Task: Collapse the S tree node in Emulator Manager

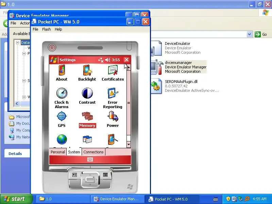Action: point(24,81)
